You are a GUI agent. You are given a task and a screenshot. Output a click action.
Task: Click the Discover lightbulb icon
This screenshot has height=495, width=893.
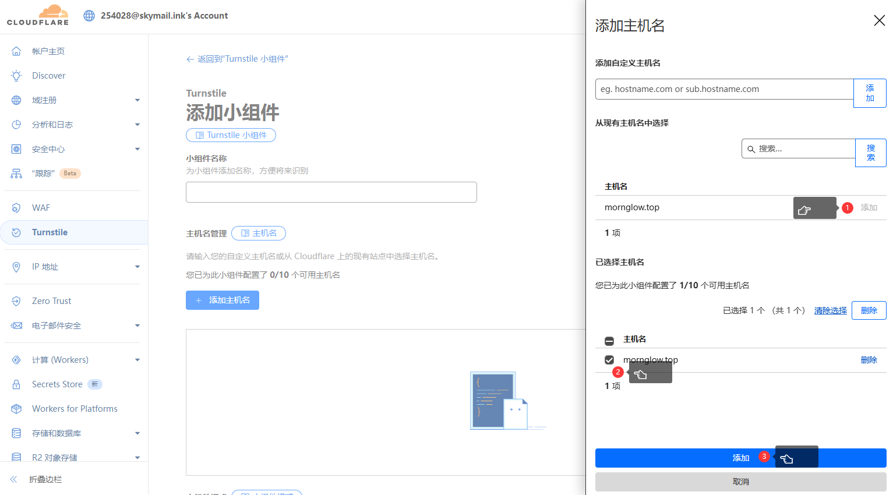pyautogui.click(x=16, y=76)
